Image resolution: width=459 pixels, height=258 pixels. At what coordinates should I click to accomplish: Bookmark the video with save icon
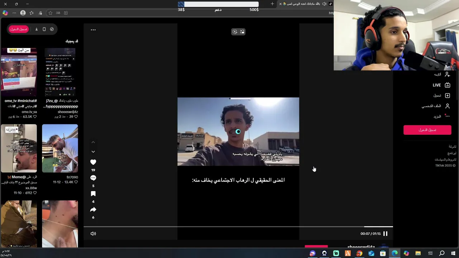point(93,194)
